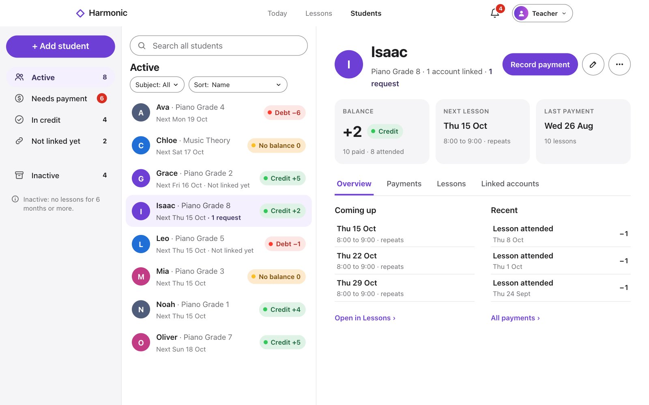Follow the Open in Lessons link

pos(365,318)
